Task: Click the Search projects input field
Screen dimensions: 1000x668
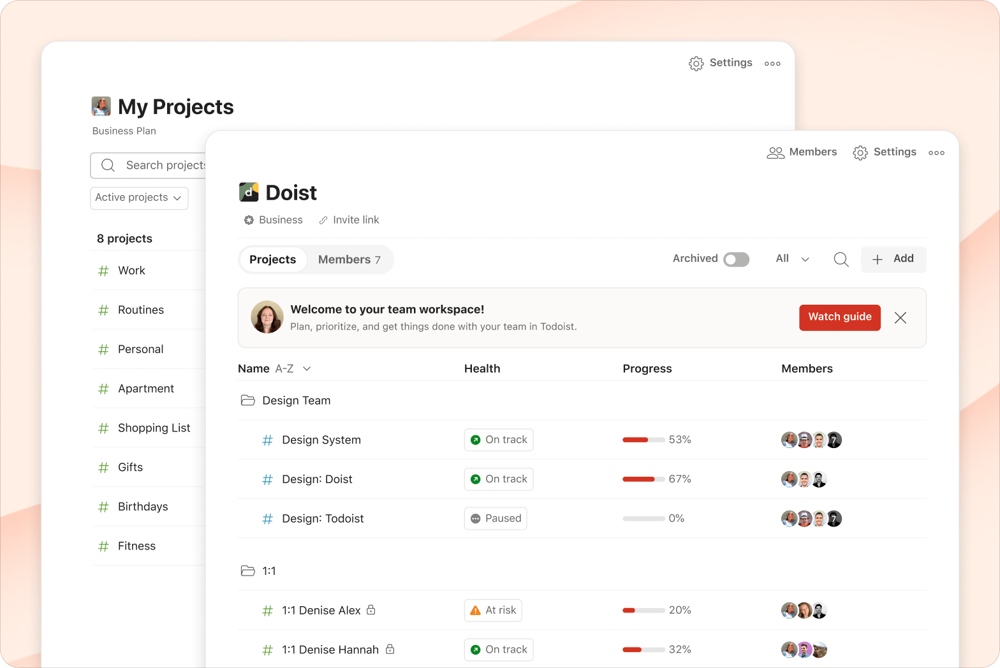Action: point(149,165)
